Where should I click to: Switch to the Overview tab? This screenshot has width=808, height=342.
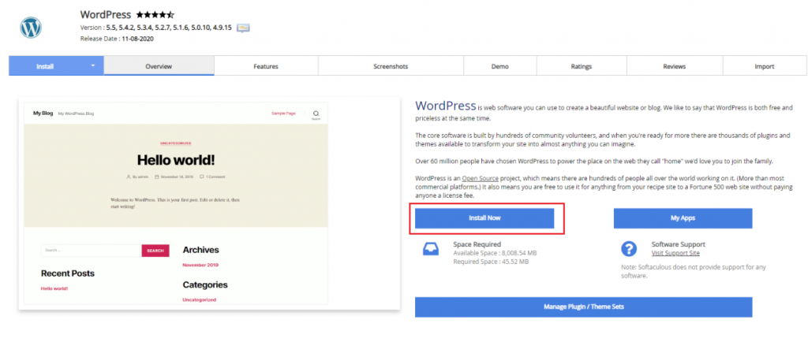coord(159,66)
